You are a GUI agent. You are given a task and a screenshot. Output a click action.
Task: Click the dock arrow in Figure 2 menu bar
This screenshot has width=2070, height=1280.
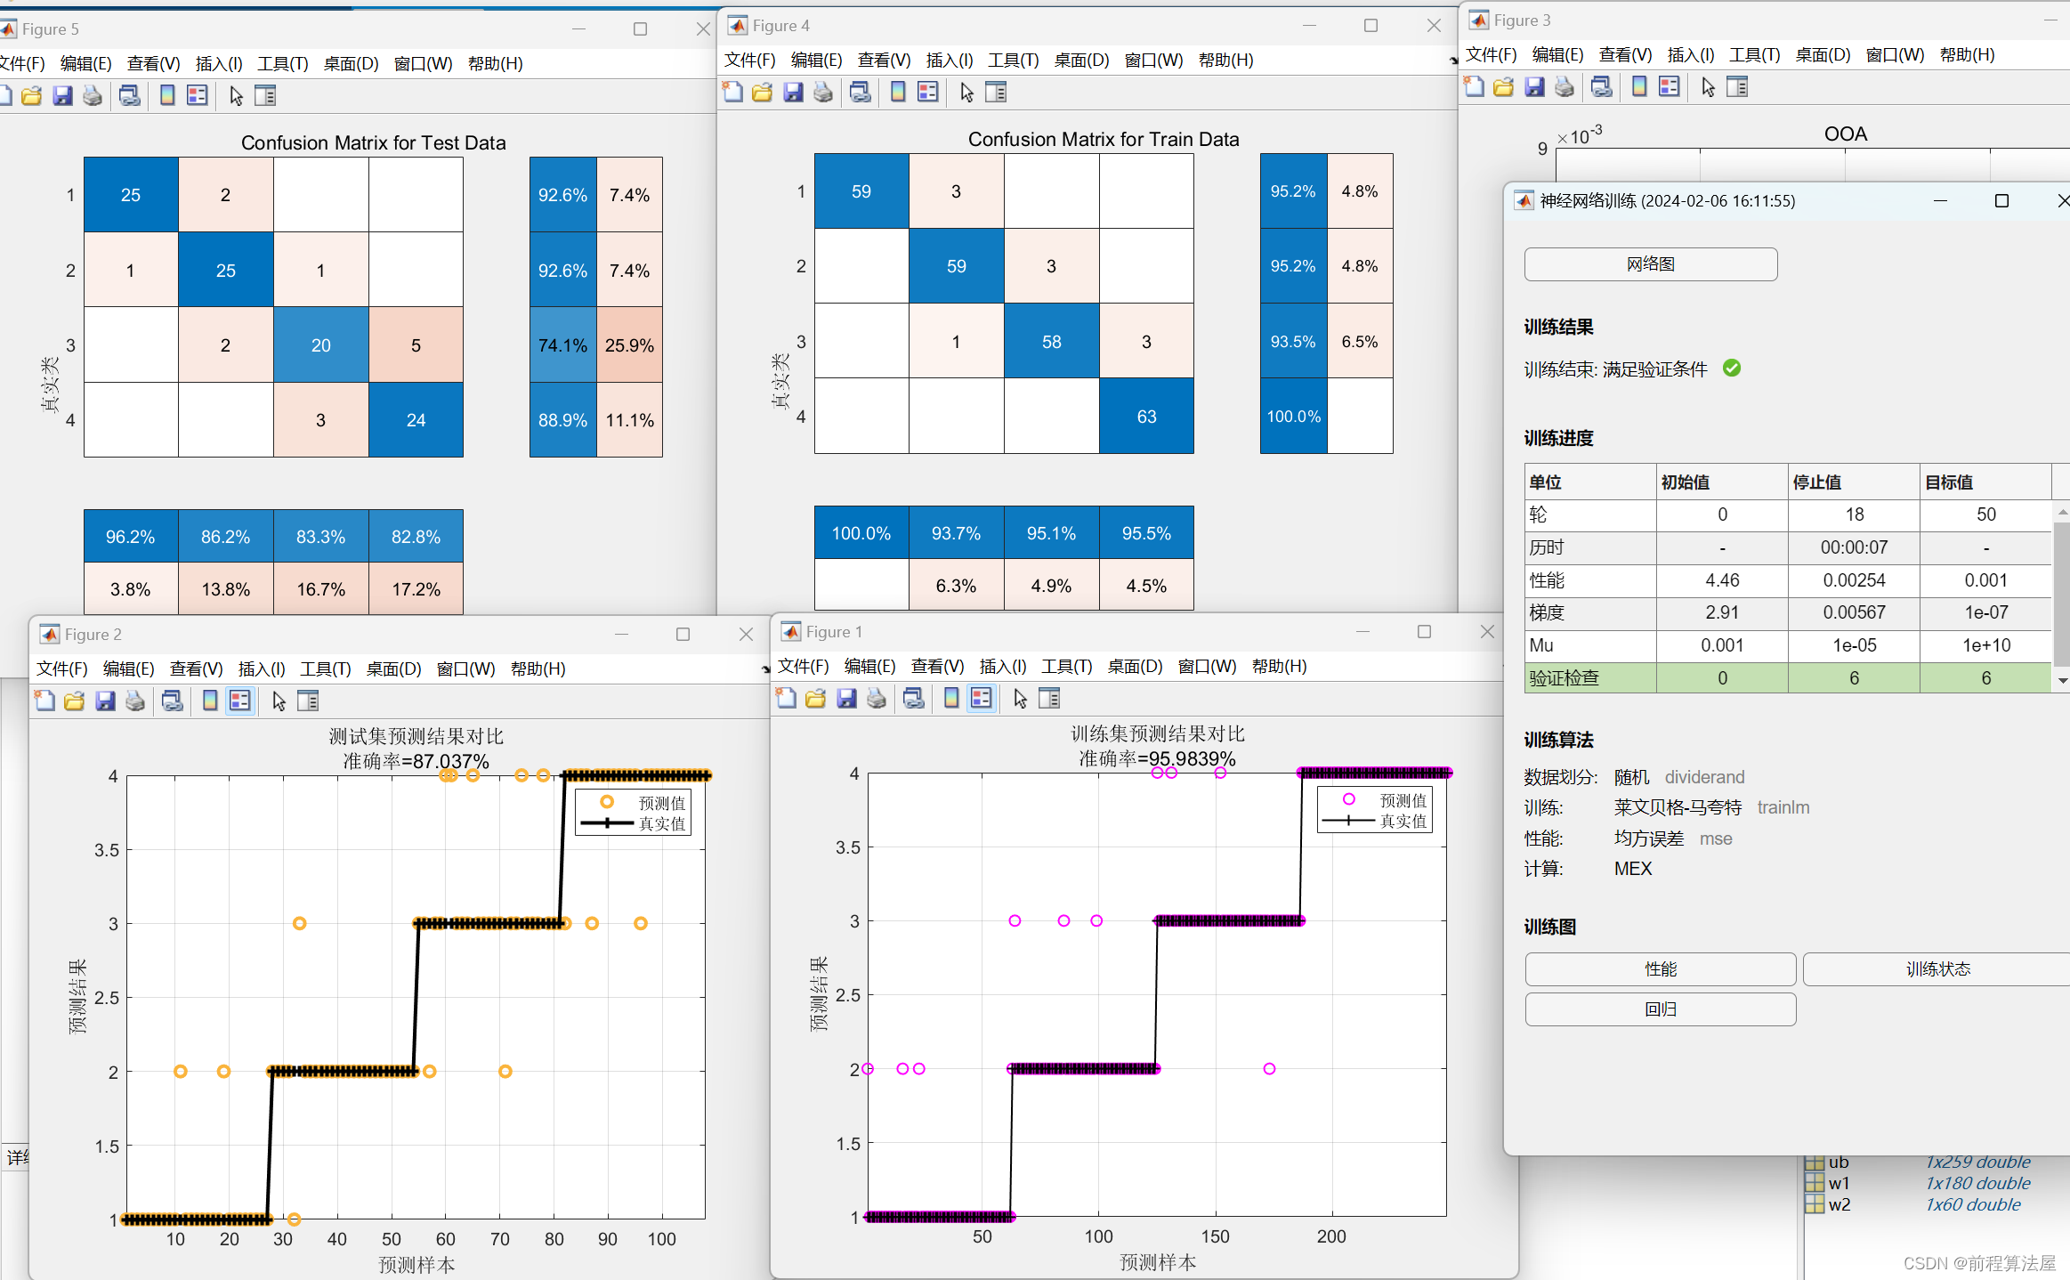(765, 669)
